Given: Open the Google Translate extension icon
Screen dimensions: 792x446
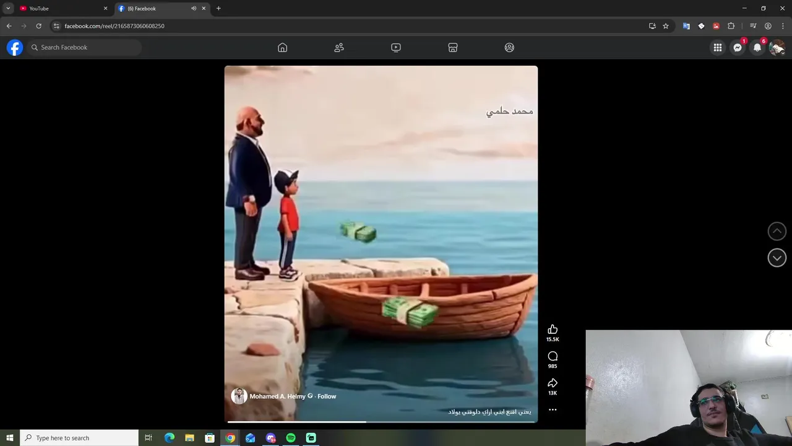Looking at the screenshot, I should pyautogui.click(x=686, y=26).
